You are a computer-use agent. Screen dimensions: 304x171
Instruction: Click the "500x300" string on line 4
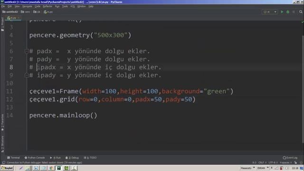(x=111, y=35)
